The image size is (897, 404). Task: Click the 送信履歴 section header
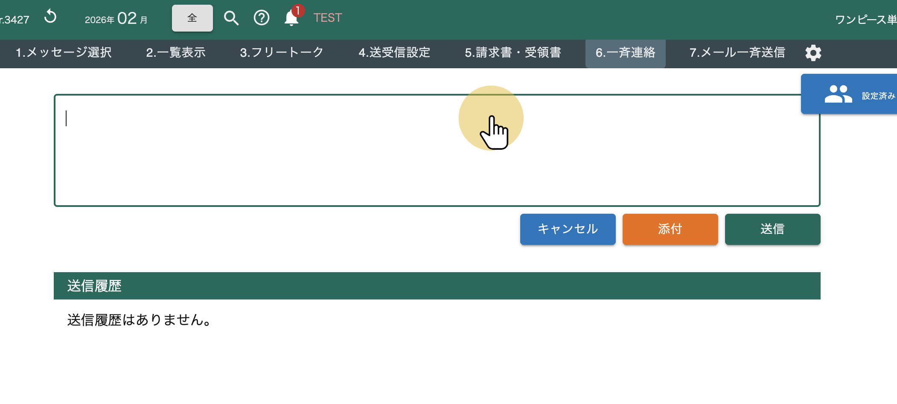[x=437, y=286]
